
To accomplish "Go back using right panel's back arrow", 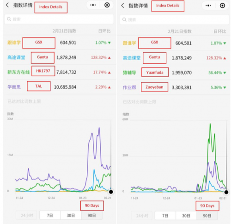I will coord(122,6).
